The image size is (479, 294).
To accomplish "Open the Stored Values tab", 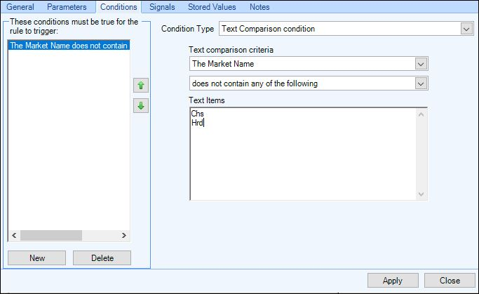I will point(212,7).
